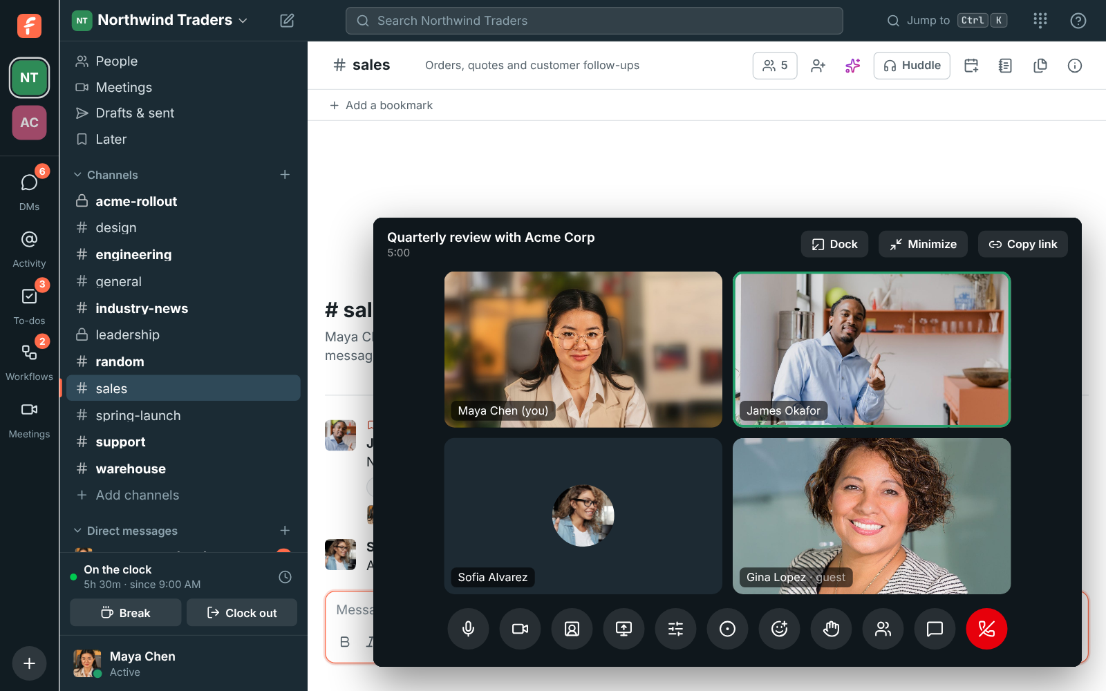
Task: Click Add channels
Action: click(183, 495)
